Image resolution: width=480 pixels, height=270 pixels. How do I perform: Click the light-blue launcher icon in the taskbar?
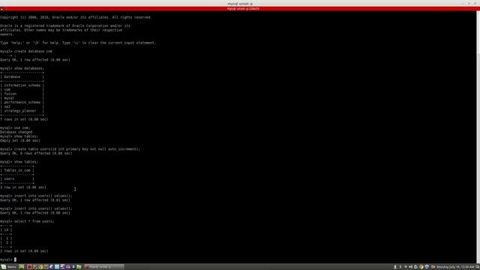[x=57, y=267]
